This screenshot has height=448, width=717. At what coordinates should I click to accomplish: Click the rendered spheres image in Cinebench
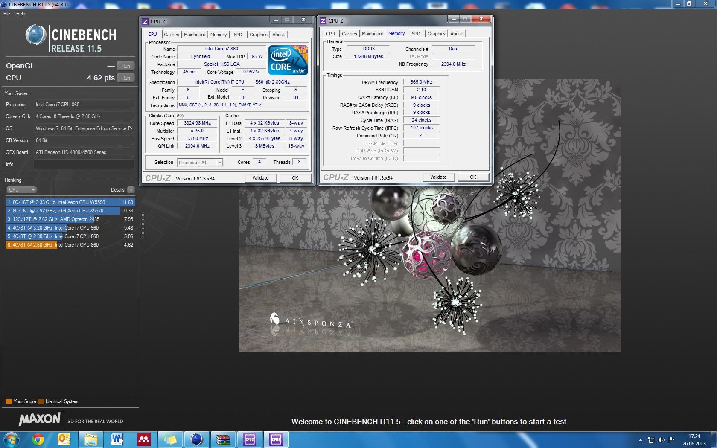[430, 216]
